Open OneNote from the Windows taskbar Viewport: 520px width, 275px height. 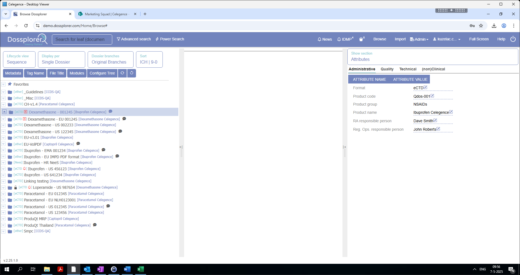point(100,269)
